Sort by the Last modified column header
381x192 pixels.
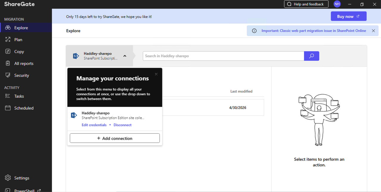coord(241,91)
